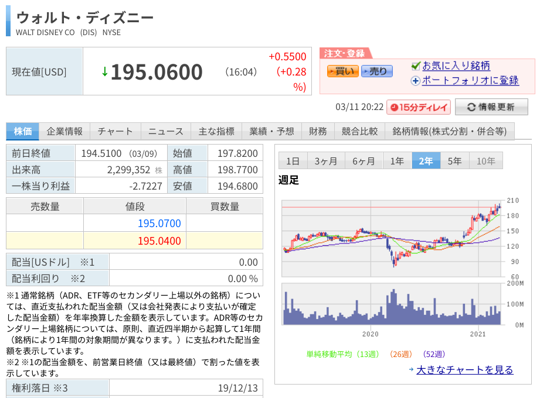Click the 出来高 value 2,299,352
Screen dimensions: 540x398
[x=128, y=170]
